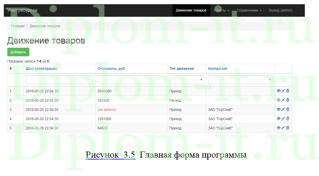
Task: Sort by Тип движения column header
Action: coord(181,68)
